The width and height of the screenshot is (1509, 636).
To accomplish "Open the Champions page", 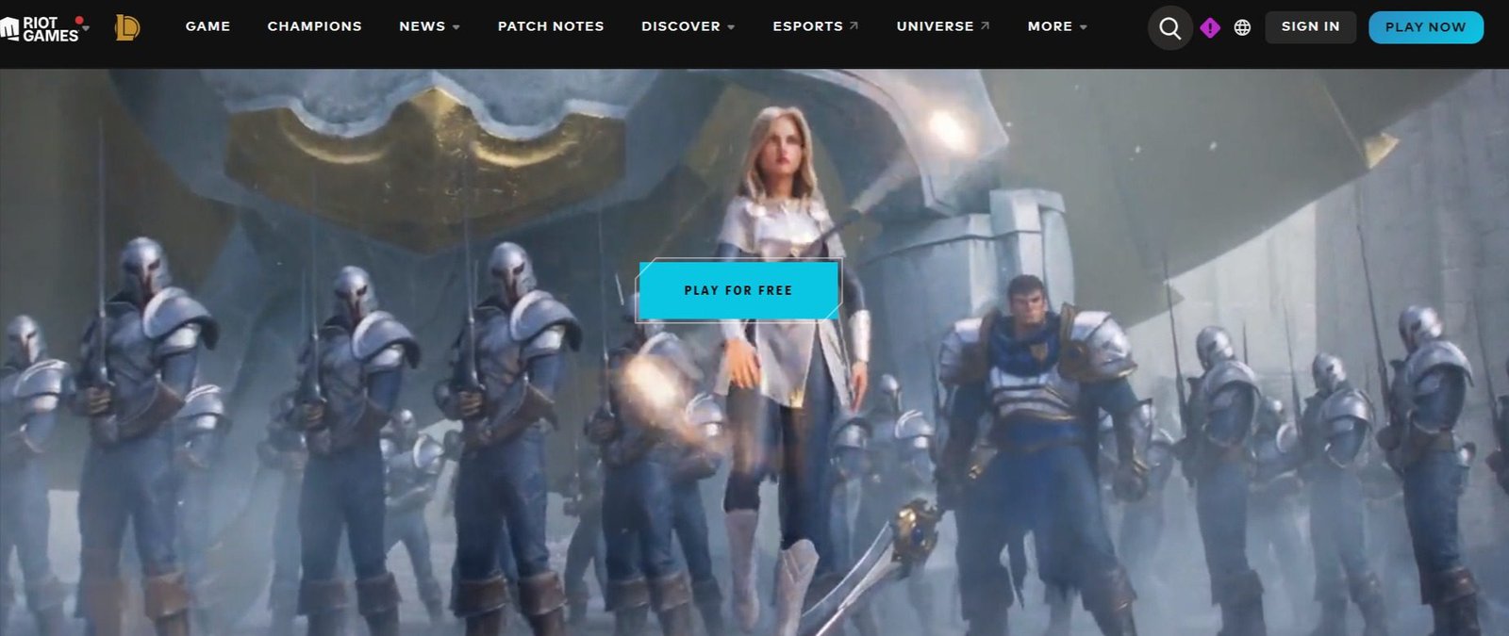I will pos(314,26).
